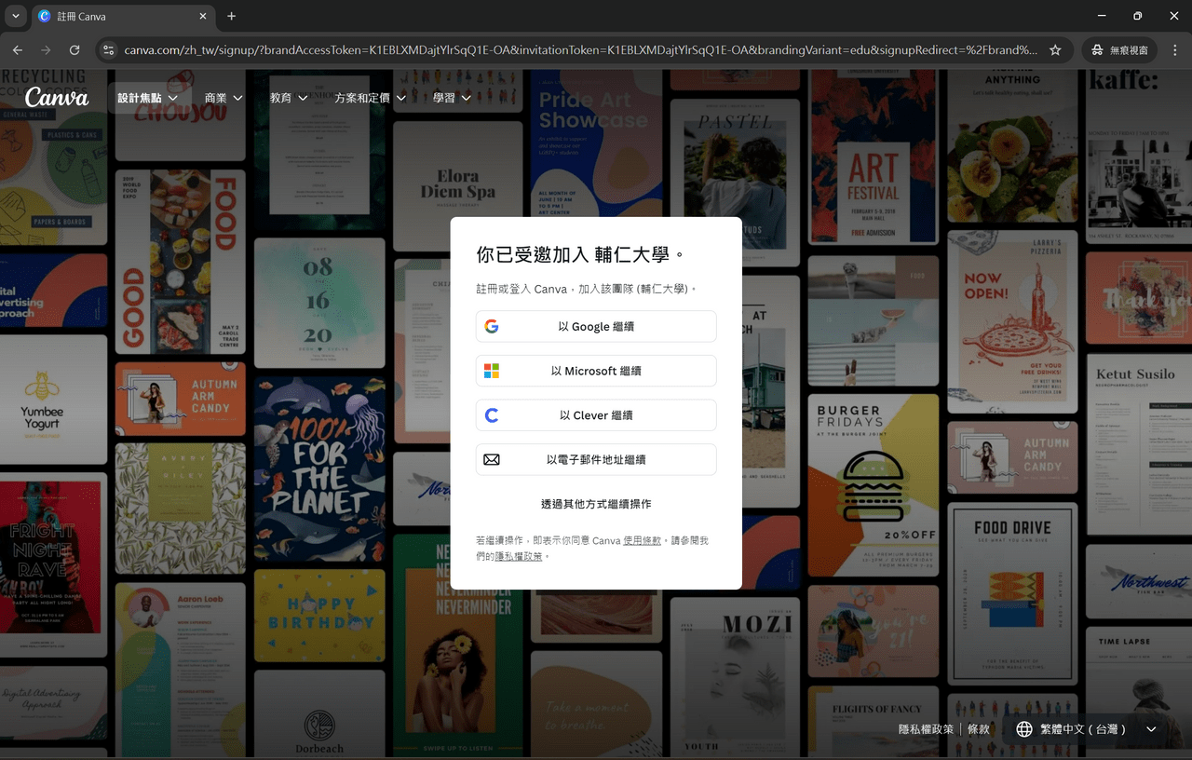
Task: Bookmark this page with the star icon
Action: tap(1055, 49)
